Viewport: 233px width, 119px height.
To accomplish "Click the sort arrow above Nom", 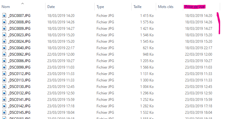I will pyautogui.click(x=22, y=3).
